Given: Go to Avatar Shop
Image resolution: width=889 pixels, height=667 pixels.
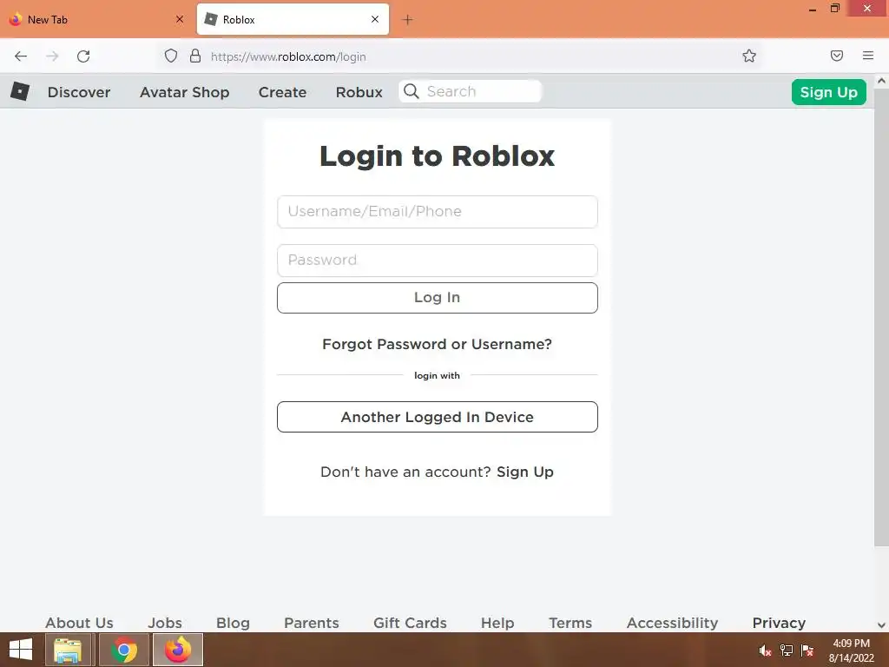Looking at the screenshot, I should [x=184, y=92].
